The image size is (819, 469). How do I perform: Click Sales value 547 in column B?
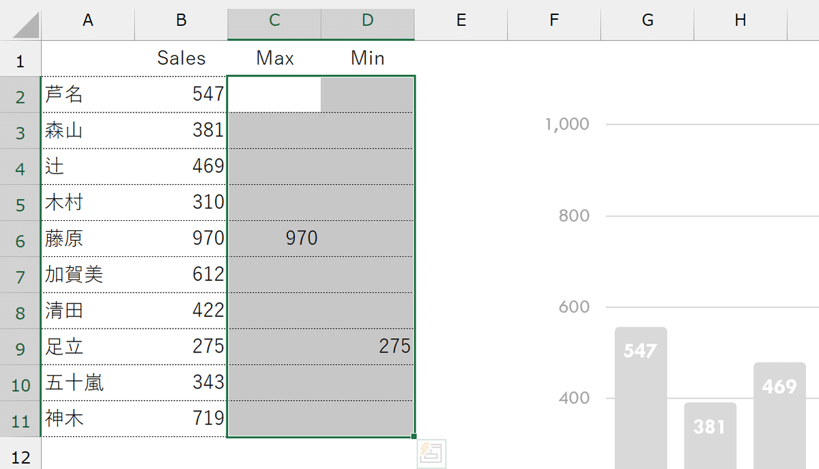(x=181, y=94)
